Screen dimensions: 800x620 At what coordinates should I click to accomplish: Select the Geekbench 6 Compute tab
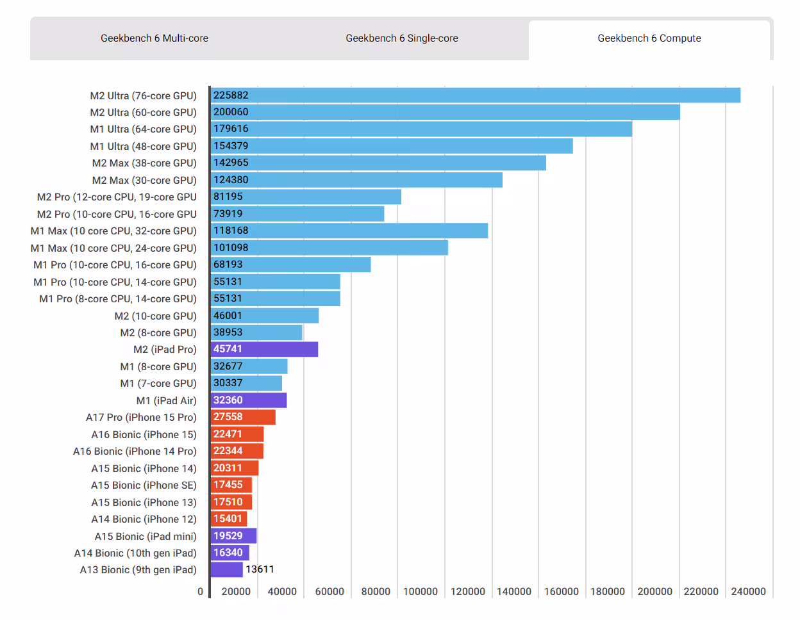[x=649, y=38]
